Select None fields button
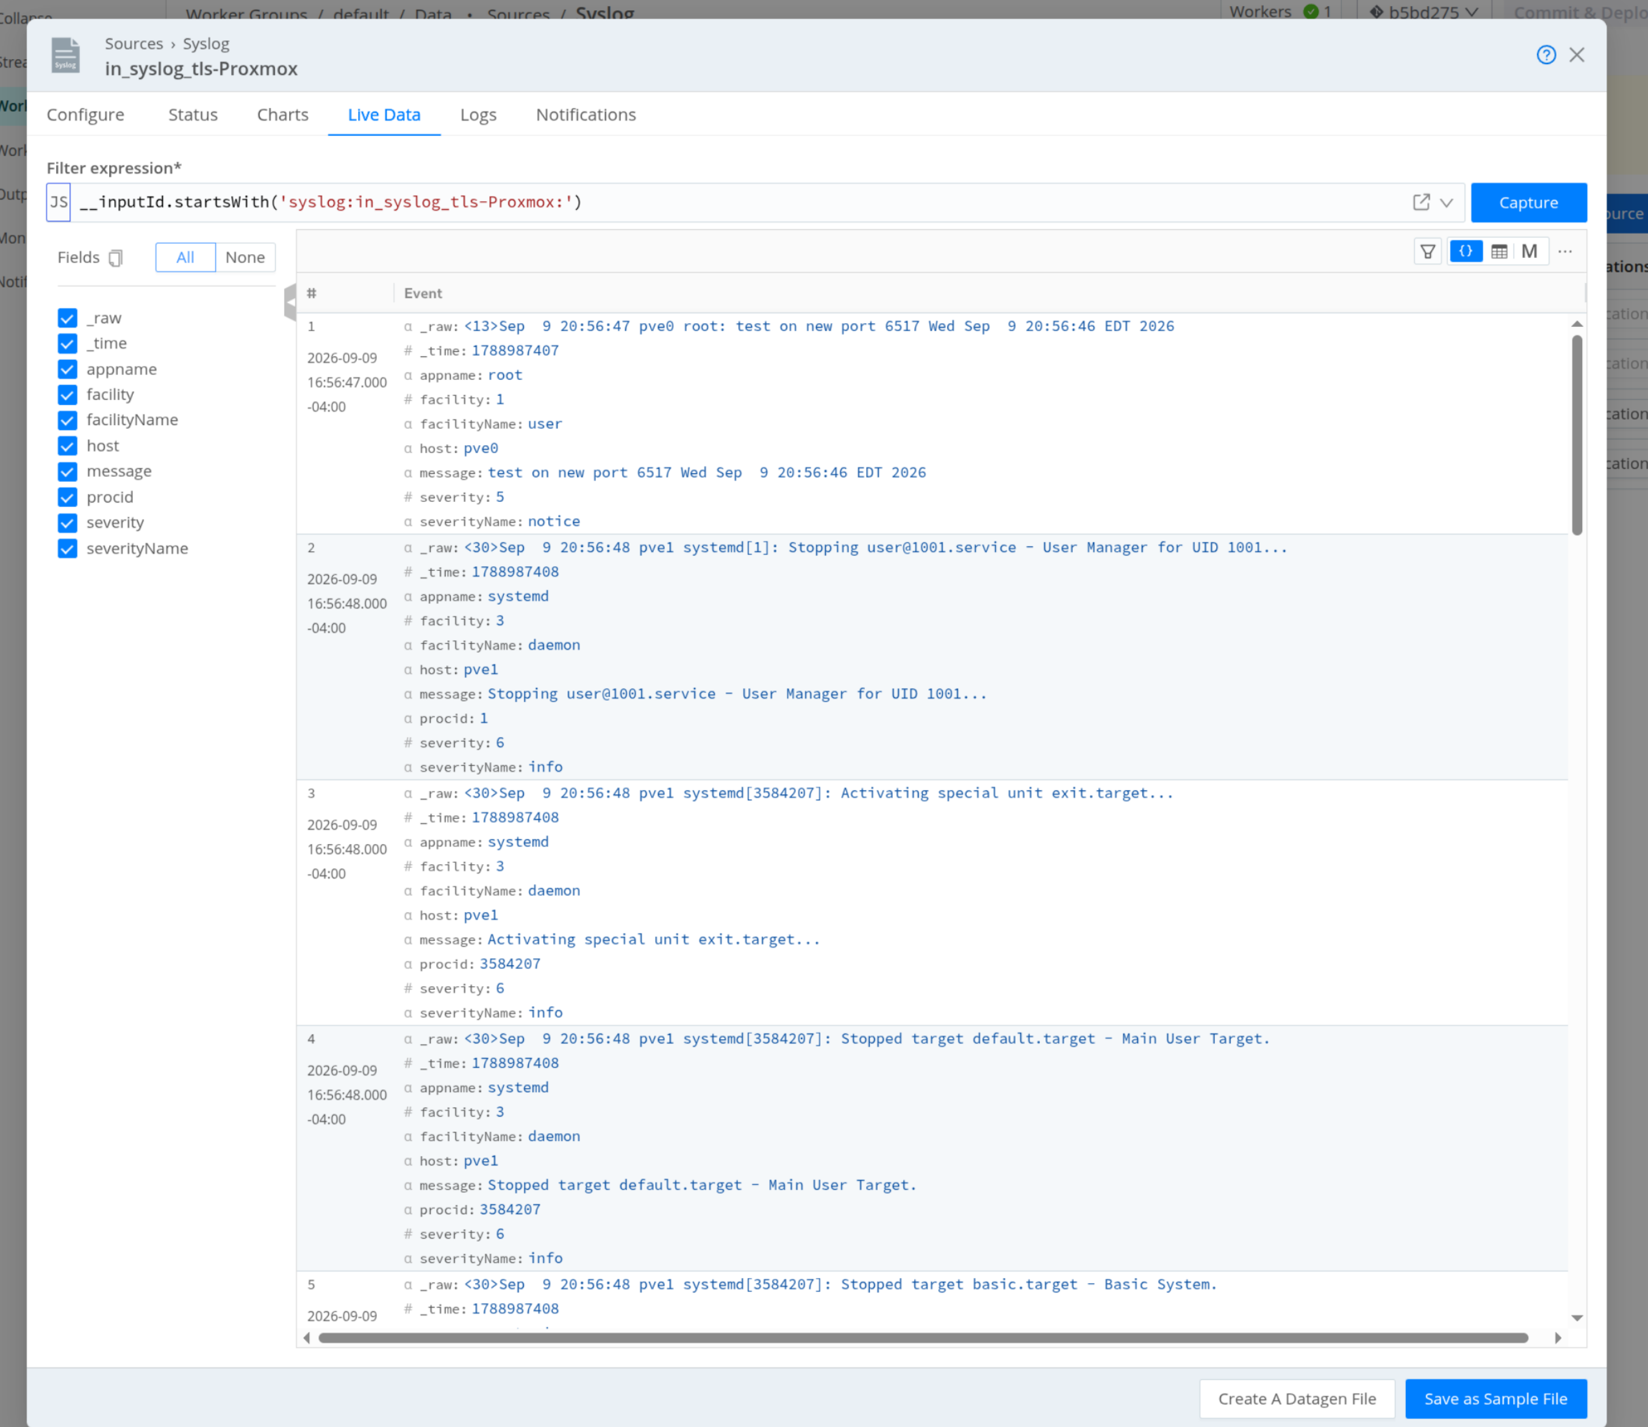Viewport: 1648px width, 1427px height. (x=245, y=257)
